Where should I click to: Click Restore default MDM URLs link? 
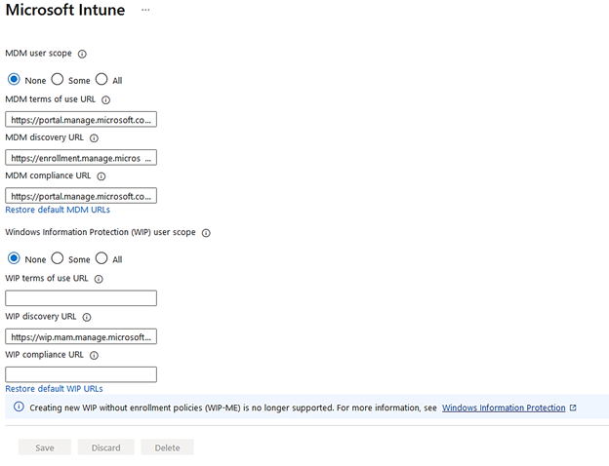click(58, 210)
